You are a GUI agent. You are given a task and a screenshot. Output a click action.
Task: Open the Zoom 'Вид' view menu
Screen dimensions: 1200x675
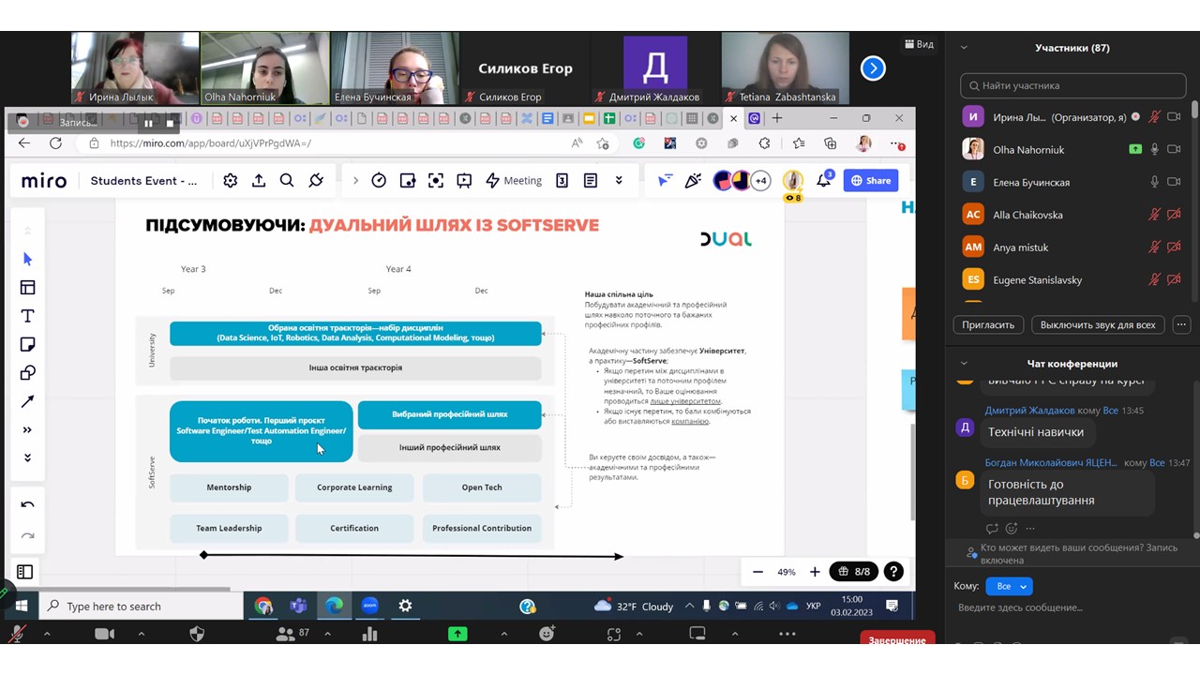pos(919,44)
